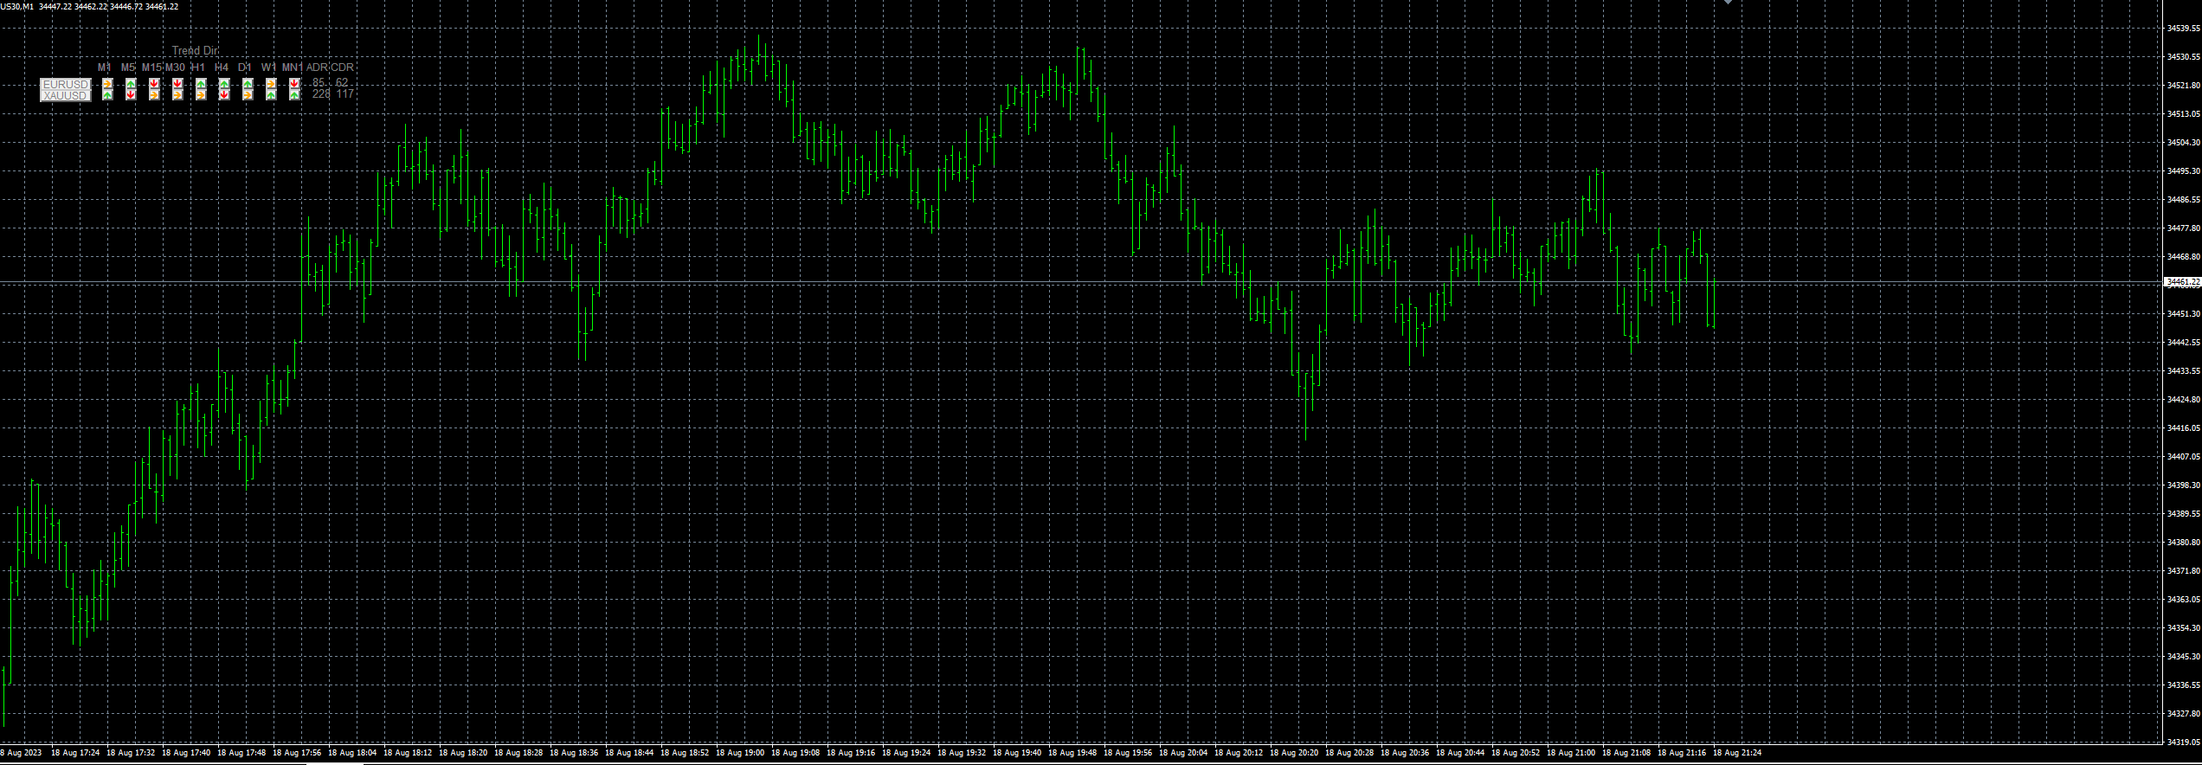Click the XAUUSD H4 down arrow icon
2202x765 pixels.
pyautogui.click(x=224, y=94)
